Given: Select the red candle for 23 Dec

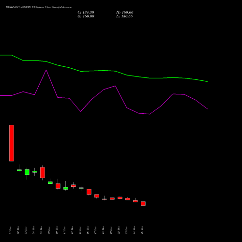Looking at the screenshot, I should point(128,199).
